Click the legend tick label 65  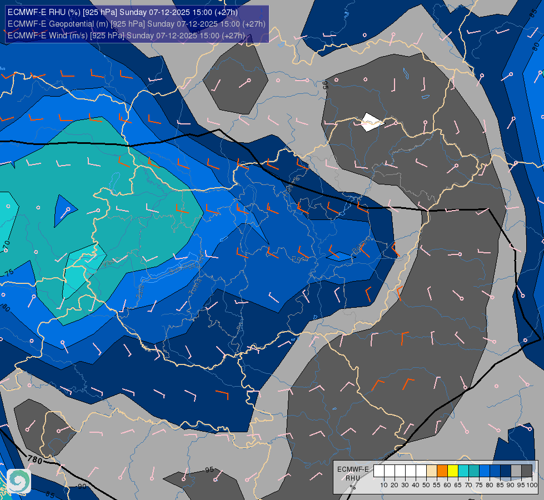pos(458,485)
